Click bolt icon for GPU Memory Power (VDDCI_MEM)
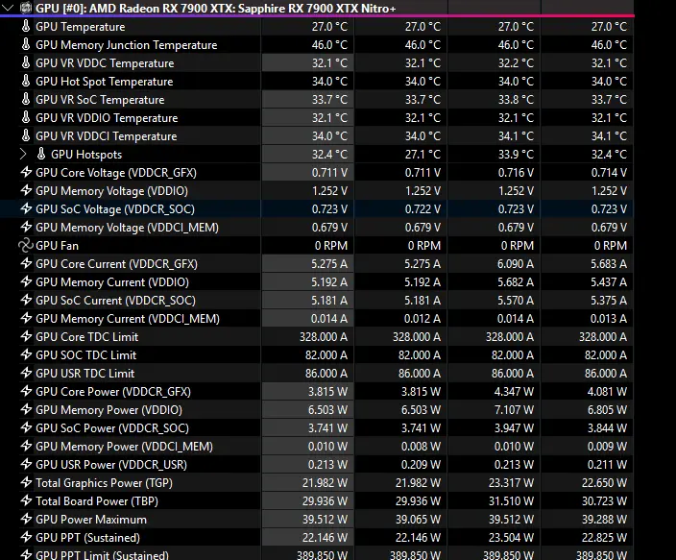Image resolution: width=676 pixels, height=560 pixels. [26, 446]
